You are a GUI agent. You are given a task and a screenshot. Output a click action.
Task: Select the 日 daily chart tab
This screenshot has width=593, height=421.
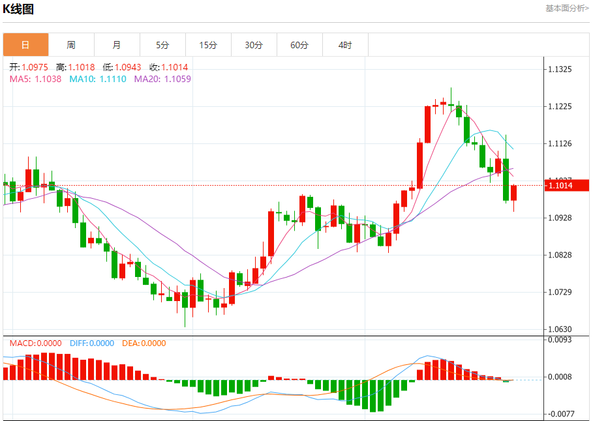[x=25, y=45]
